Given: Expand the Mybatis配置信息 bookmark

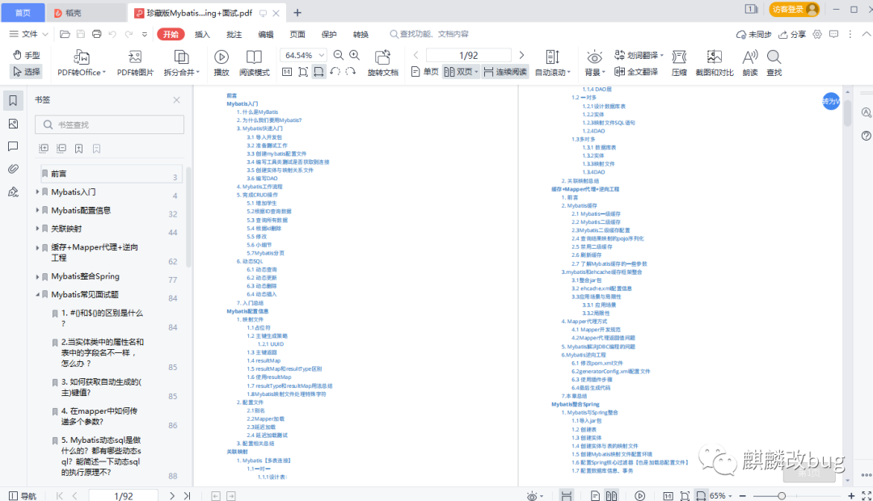Looking at the screenshot, I should point(37,210).
